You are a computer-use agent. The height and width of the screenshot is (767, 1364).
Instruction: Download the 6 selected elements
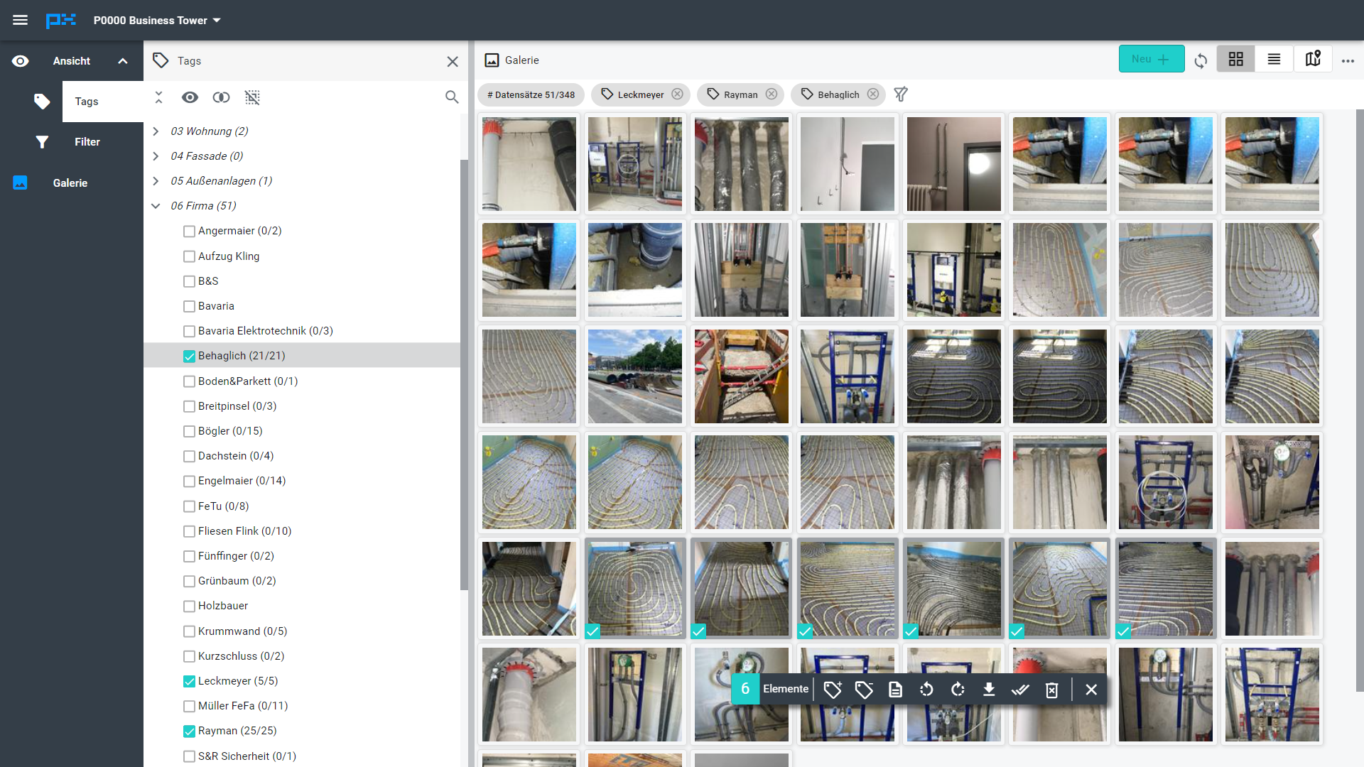pos(989,690)
